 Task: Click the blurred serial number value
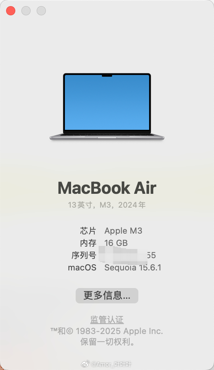127,255
